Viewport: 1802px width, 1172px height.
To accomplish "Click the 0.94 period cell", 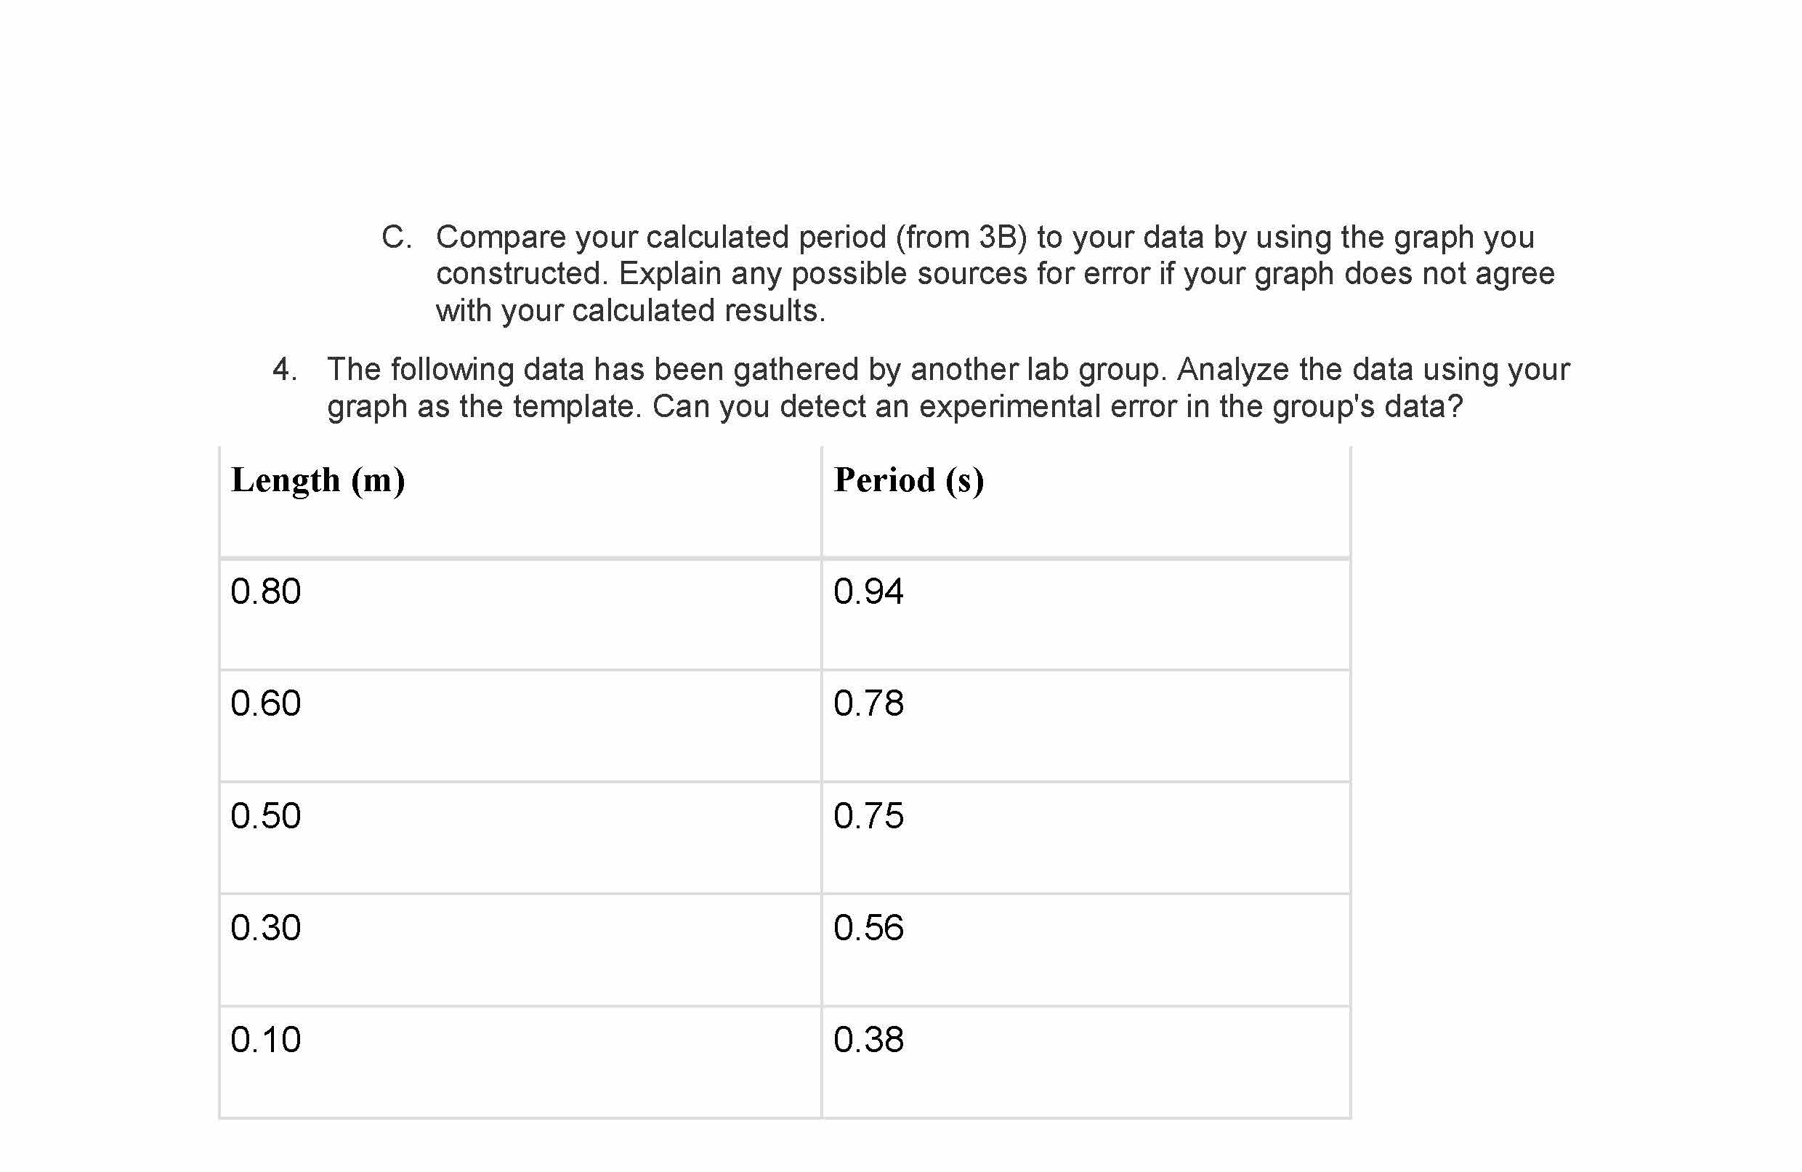I will [868, 591].
